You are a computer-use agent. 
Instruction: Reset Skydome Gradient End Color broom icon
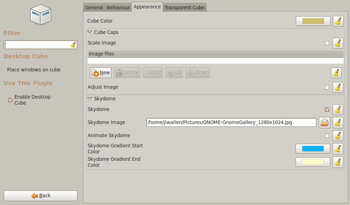(x=338, y=162)
